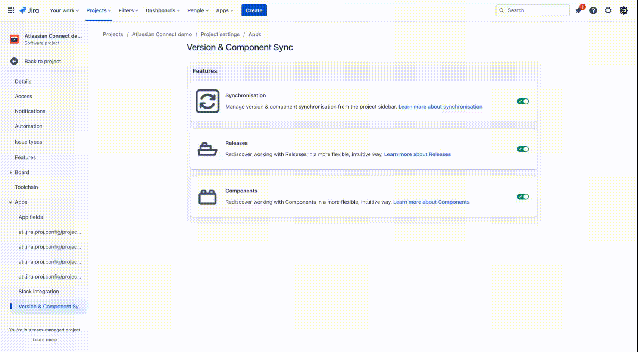
Task: Open Slack integration in sidebar
Action: [x=39, y=292]
